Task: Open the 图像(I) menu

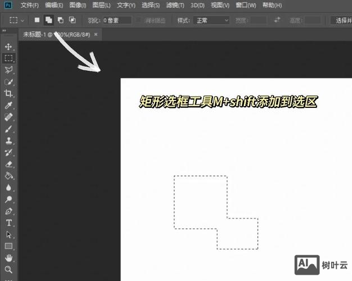Action: (78, 5)
